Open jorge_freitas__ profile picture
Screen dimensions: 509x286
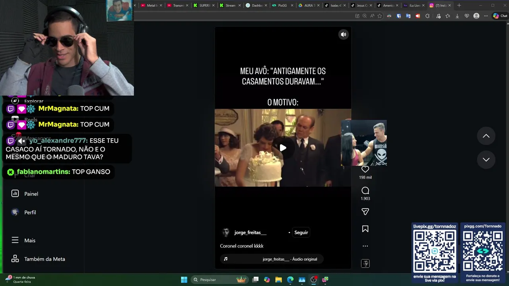coord(225,232)
